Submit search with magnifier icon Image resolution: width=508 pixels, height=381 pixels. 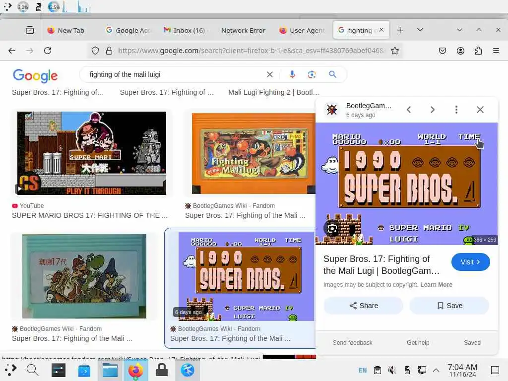tap(332, 74)
